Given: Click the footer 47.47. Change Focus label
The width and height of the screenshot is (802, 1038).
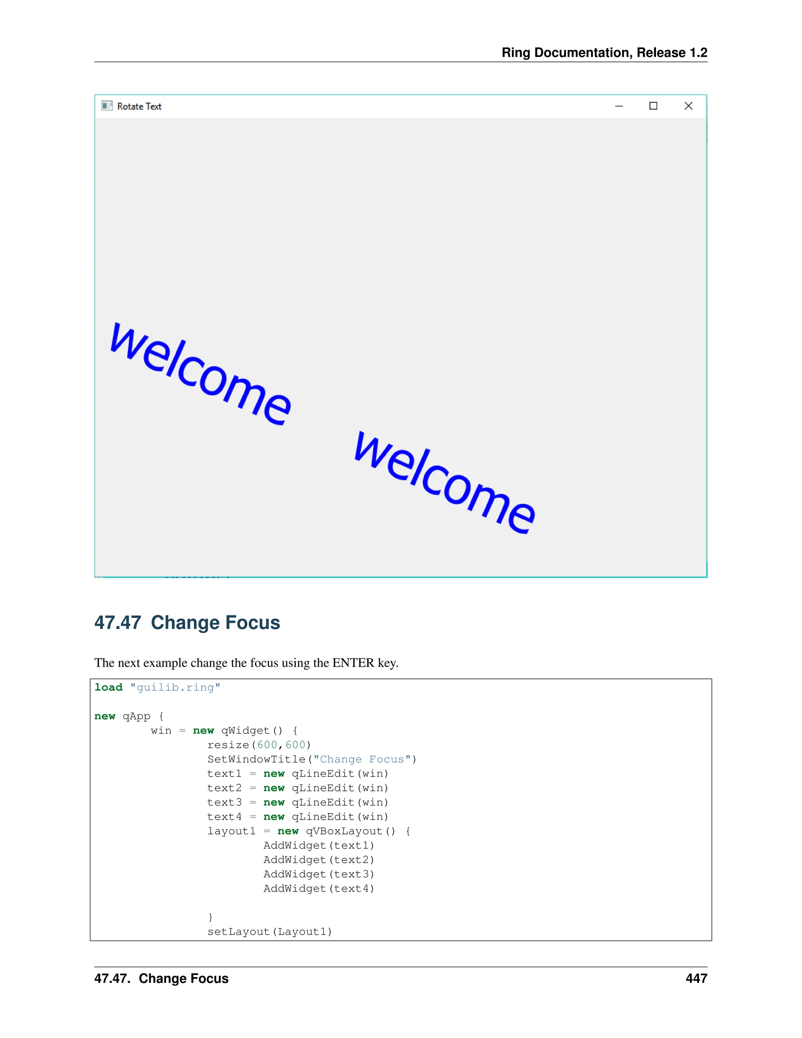Looking at the screenshot, I should tap(161, 978).
